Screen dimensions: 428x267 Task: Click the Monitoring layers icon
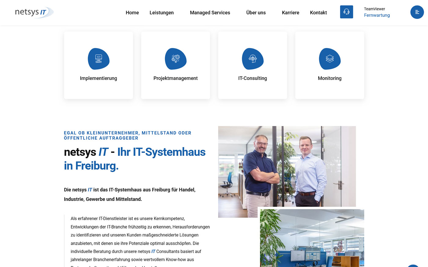coord(330,59)
